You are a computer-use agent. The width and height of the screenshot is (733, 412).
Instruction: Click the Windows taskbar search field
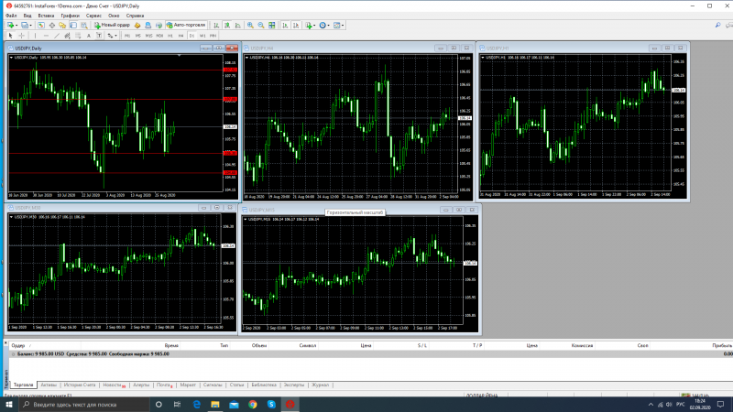[84, 405]
